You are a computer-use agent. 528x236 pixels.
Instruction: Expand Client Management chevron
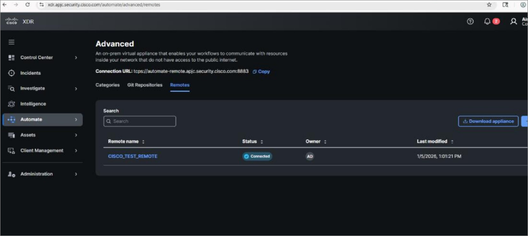click(76, 150)
